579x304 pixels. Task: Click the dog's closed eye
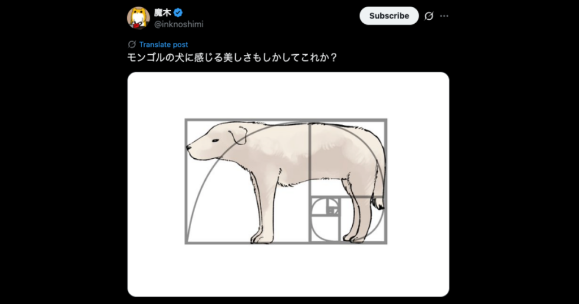[x=215, y=140]
